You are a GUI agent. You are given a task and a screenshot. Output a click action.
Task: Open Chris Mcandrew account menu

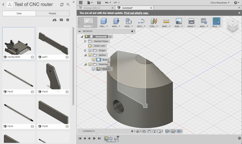coord(220,3)
